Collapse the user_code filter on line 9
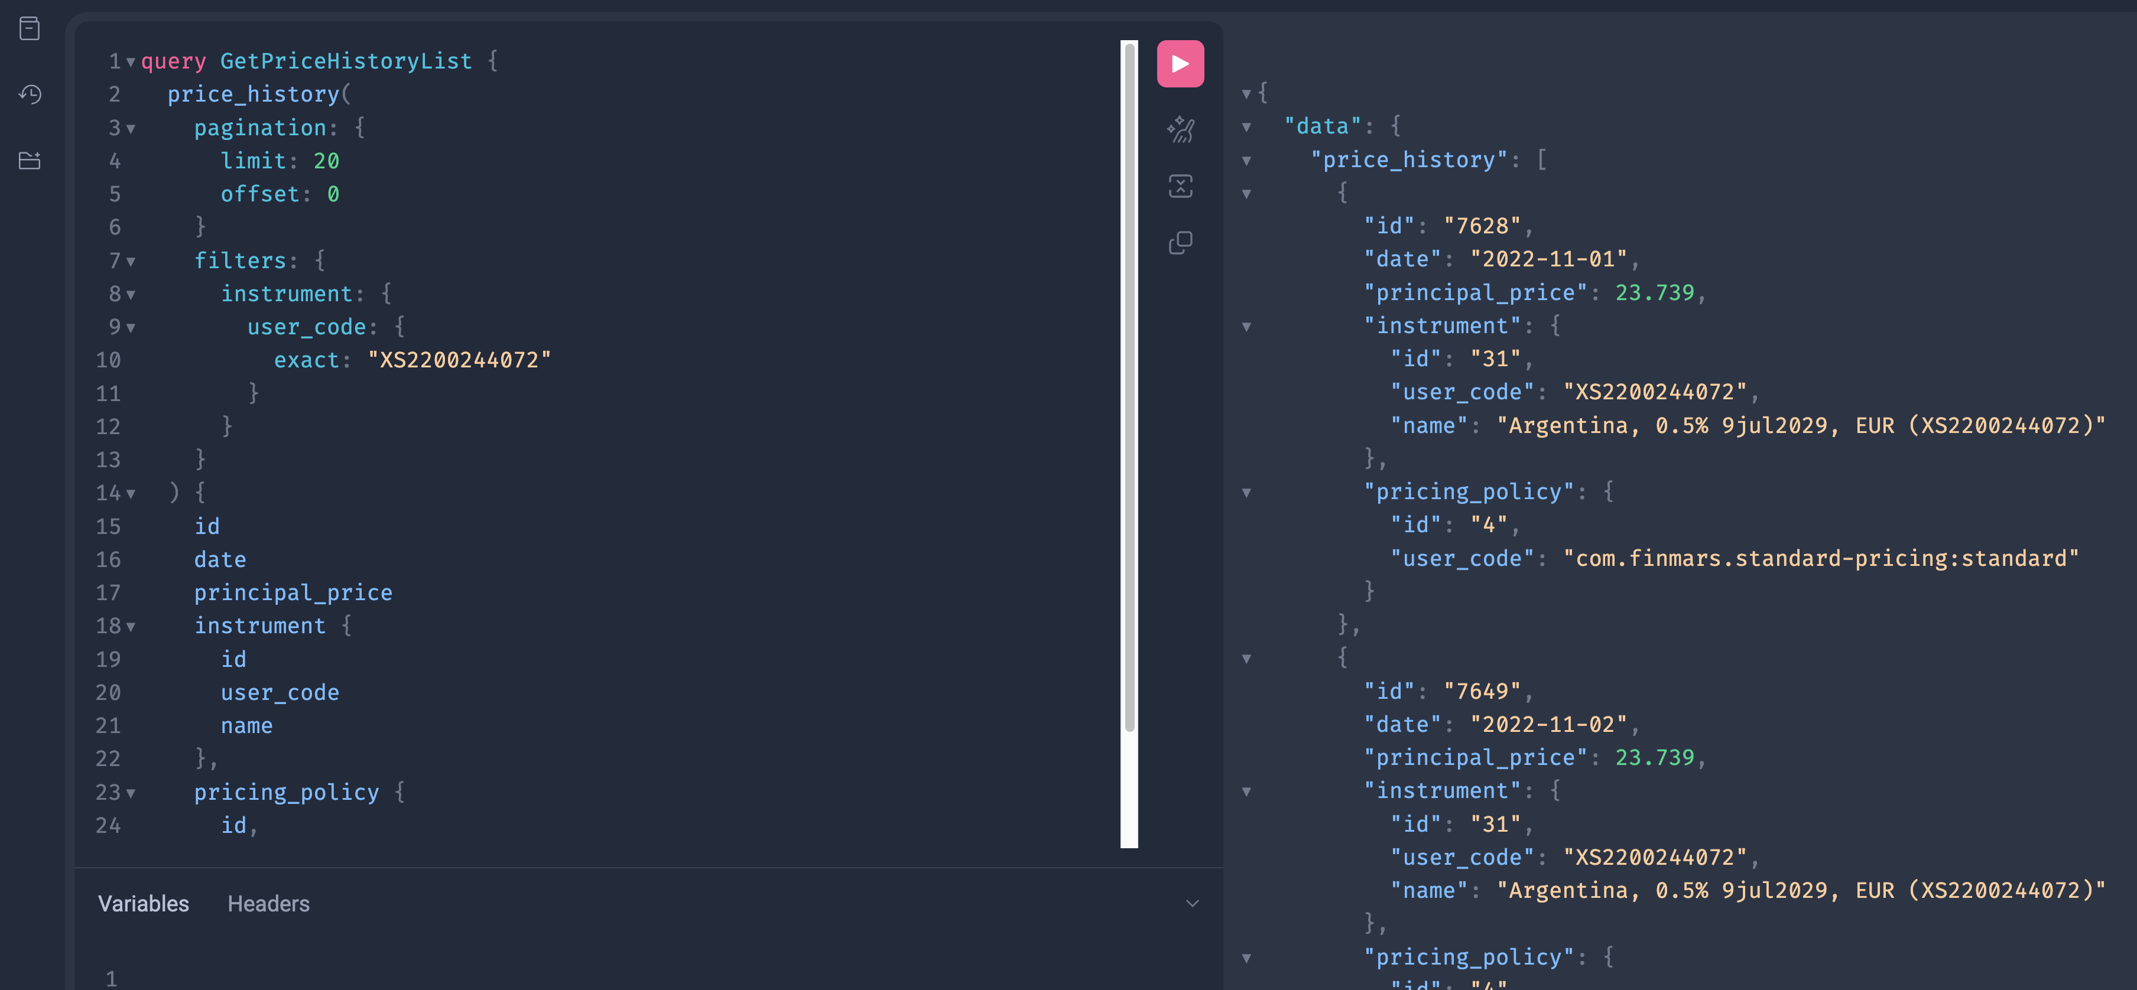This screenshot has width=2137, height=990. coord(130,327)
